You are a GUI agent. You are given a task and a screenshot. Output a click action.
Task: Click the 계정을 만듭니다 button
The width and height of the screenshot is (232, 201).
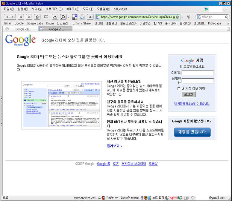pyautogui.click(x=192, y=132)
